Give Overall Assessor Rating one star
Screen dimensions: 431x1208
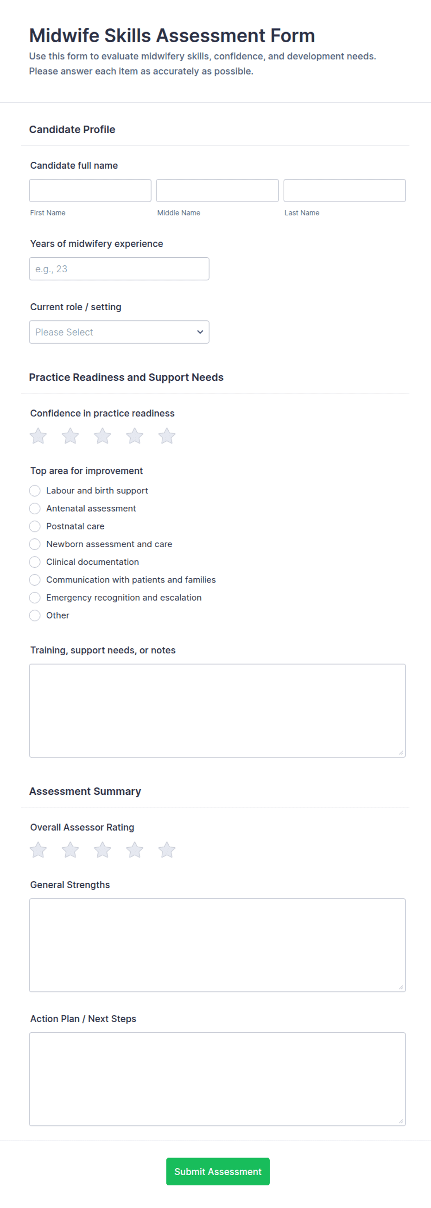[x=38, y=850]
